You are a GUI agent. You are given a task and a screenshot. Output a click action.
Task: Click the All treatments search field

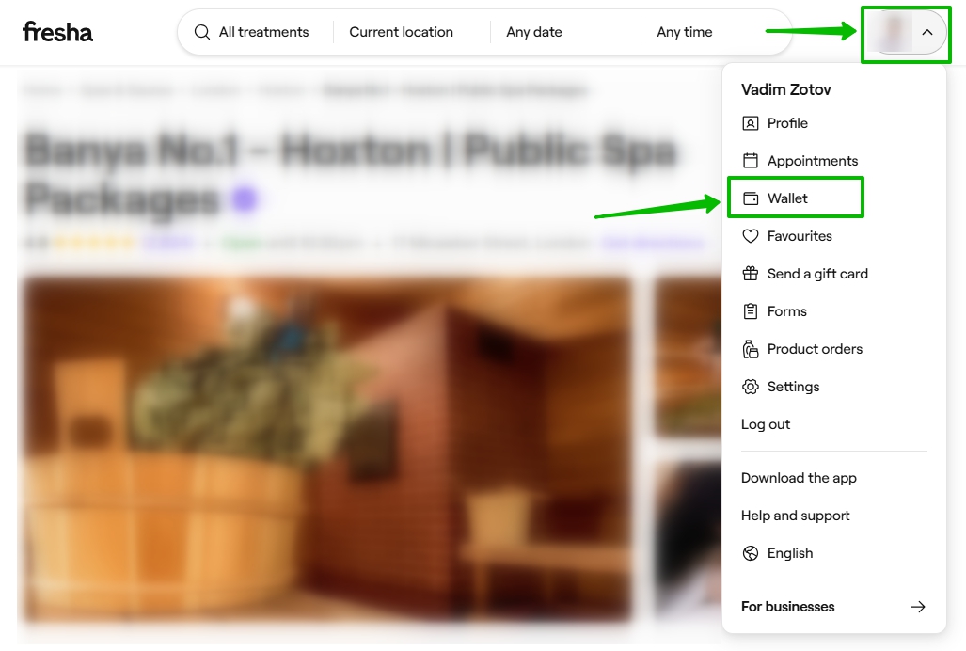tap(263, 32)
